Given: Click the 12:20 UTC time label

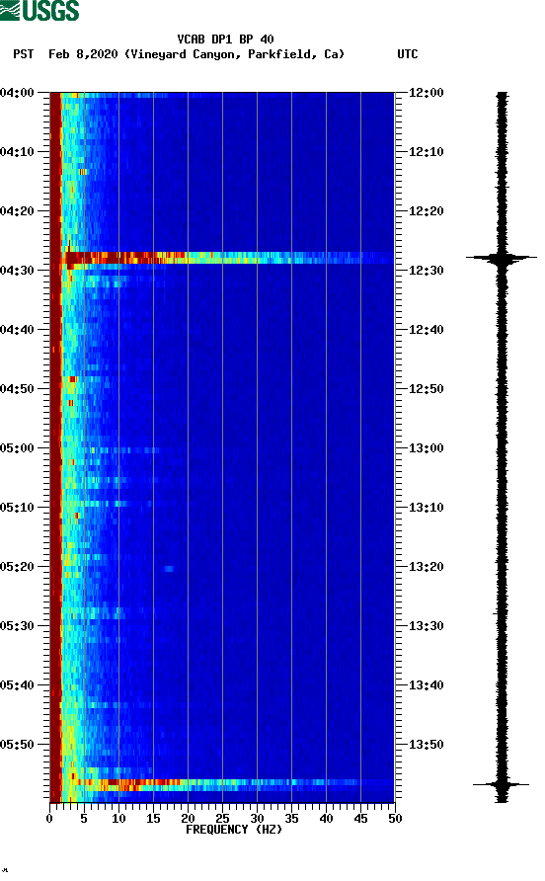Looking at the screenshot, I should (x=426, y=210).
